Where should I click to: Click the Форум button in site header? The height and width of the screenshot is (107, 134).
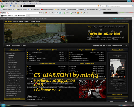[96, 27]
